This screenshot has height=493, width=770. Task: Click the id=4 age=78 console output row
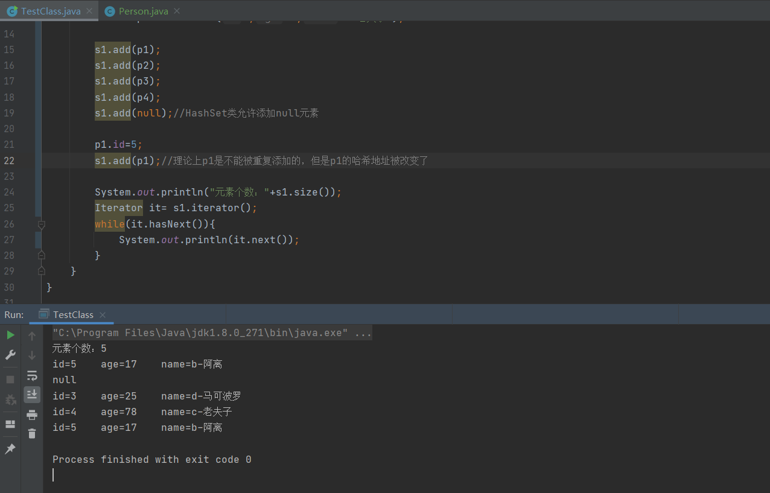click(142, 412)
